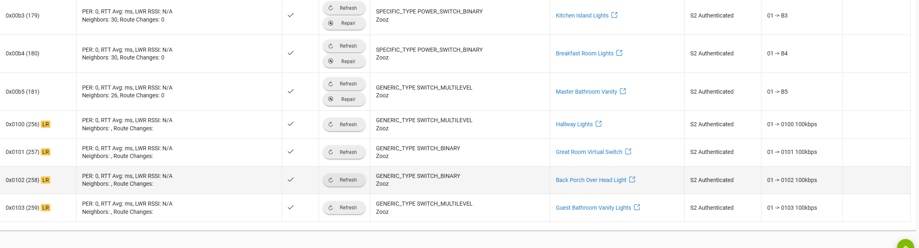The image size is (919, 248).
Task: Open external link icon beside Master Bathroom Vanity
Action: [623, 91]
